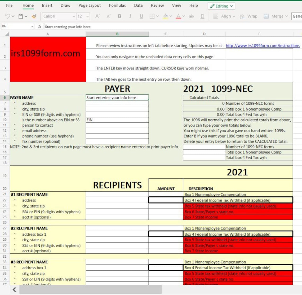Select the Format Painter brush
The width and height of the screenshot is (302, 295).
point(34,16)
